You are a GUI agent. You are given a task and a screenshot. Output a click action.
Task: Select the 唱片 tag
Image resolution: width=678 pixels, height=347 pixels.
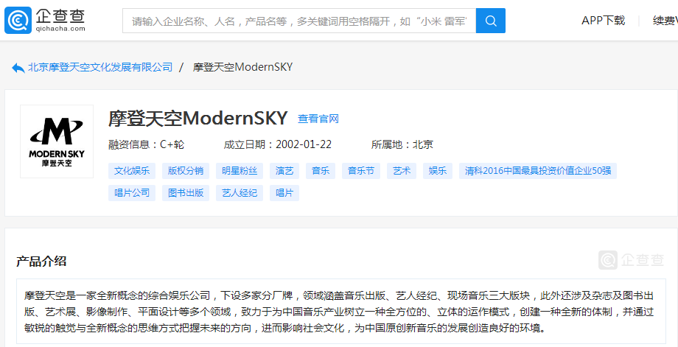[x=284, y=193]
